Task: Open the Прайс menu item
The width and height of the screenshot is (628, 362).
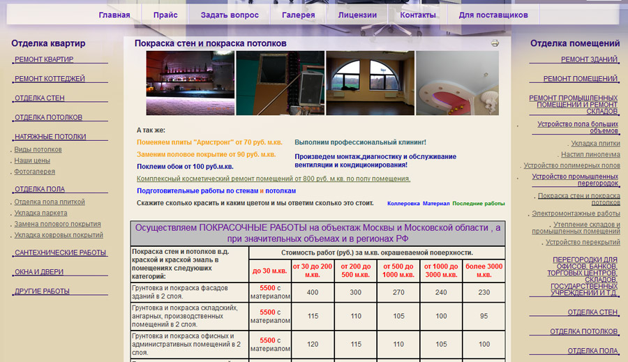Action: [165, 15]
